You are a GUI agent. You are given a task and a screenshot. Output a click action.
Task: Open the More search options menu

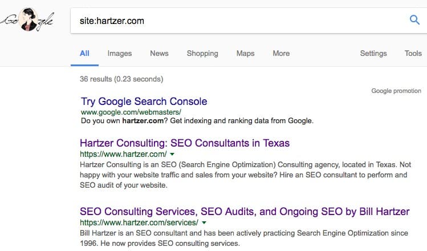click(281, 54)
